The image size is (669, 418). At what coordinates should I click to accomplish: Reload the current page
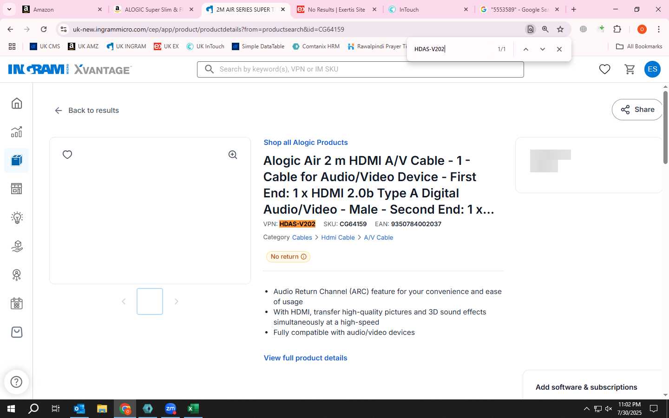44,29
